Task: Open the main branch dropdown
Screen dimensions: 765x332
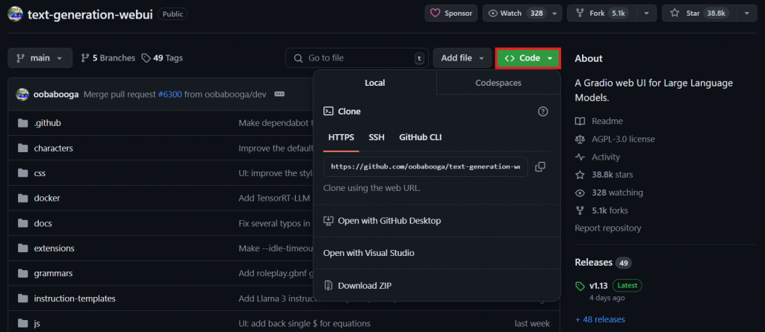Action: point(40,58)
